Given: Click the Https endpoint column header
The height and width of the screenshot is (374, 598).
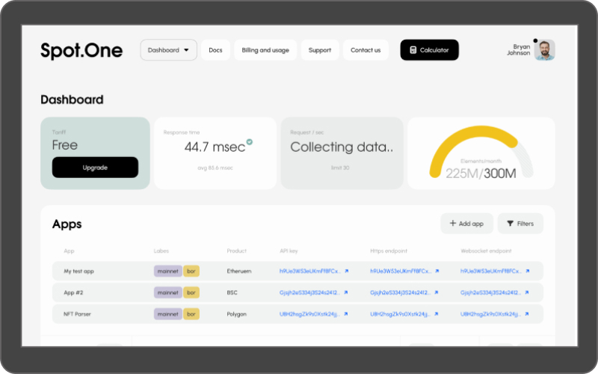Looking at the screenshot, I should (x=389, y=251).
